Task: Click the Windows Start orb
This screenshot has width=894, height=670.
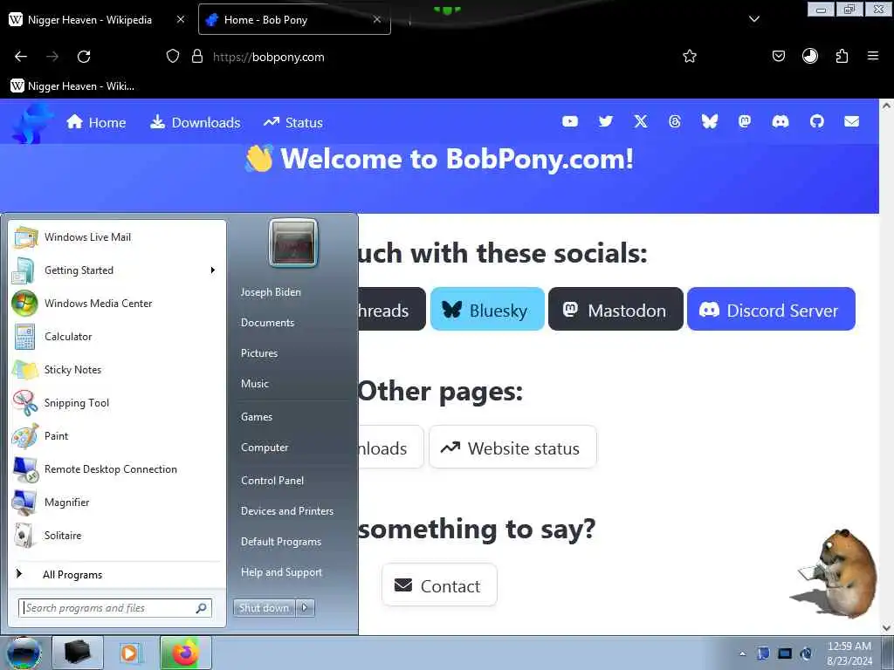Action: (24, 653)
